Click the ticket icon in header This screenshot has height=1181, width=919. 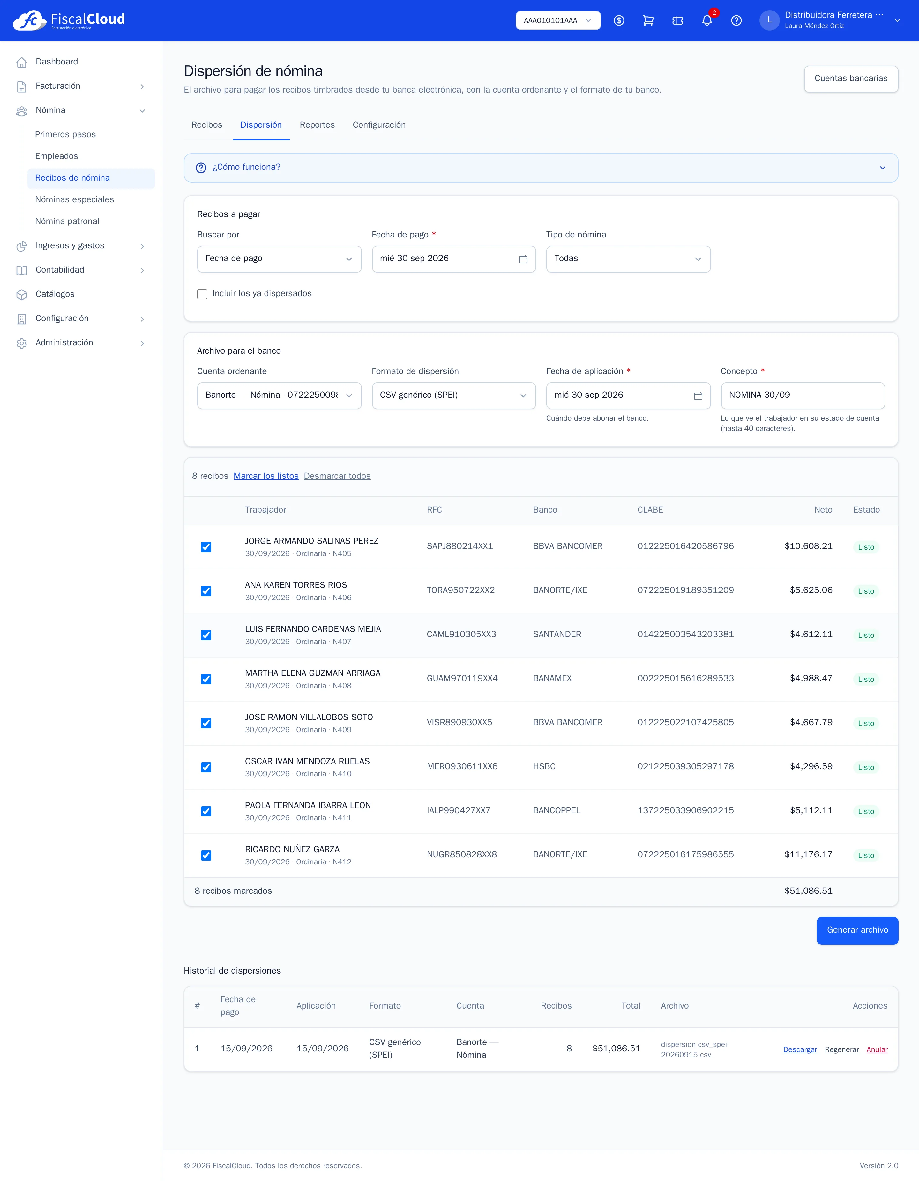click(677, 20)
